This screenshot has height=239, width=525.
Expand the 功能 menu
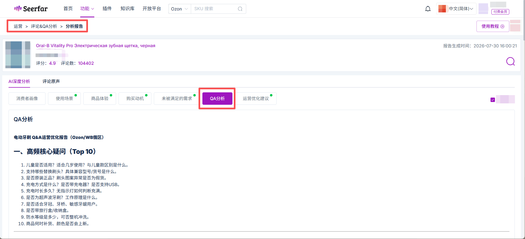tap(87, 9)
